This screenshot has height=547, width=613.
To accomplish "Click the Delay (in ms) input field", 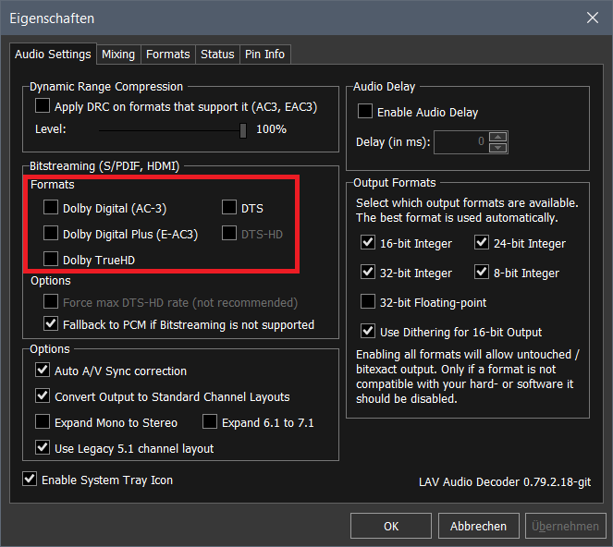I will coord(460,142).
